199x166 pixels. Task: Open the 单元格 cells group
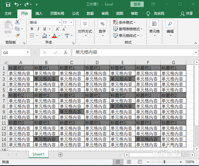154,28
